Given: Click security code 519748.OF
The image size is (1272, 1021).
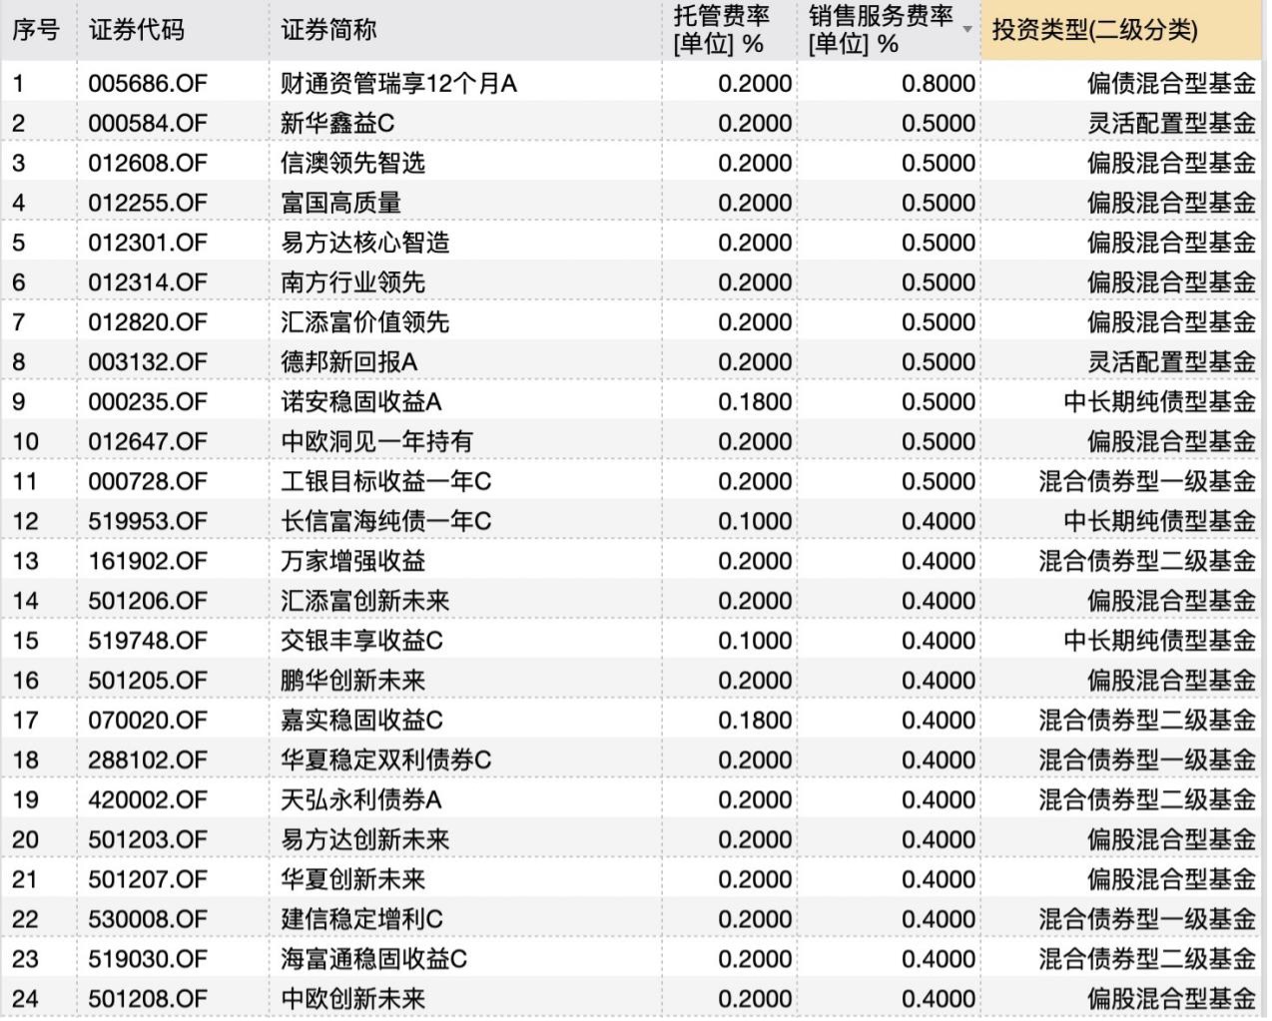Looking at the screenshot, I should pos(148,641).
